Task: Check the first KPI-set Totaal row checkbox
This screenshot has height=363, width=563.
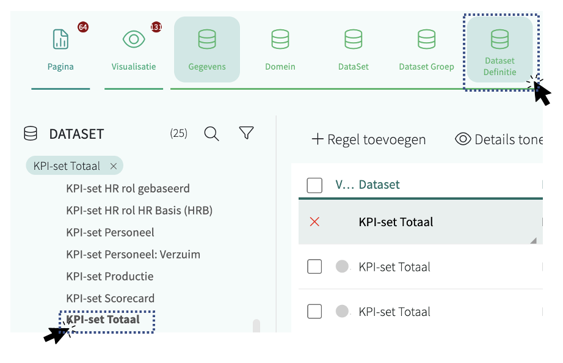Action: tap(314, 267)
